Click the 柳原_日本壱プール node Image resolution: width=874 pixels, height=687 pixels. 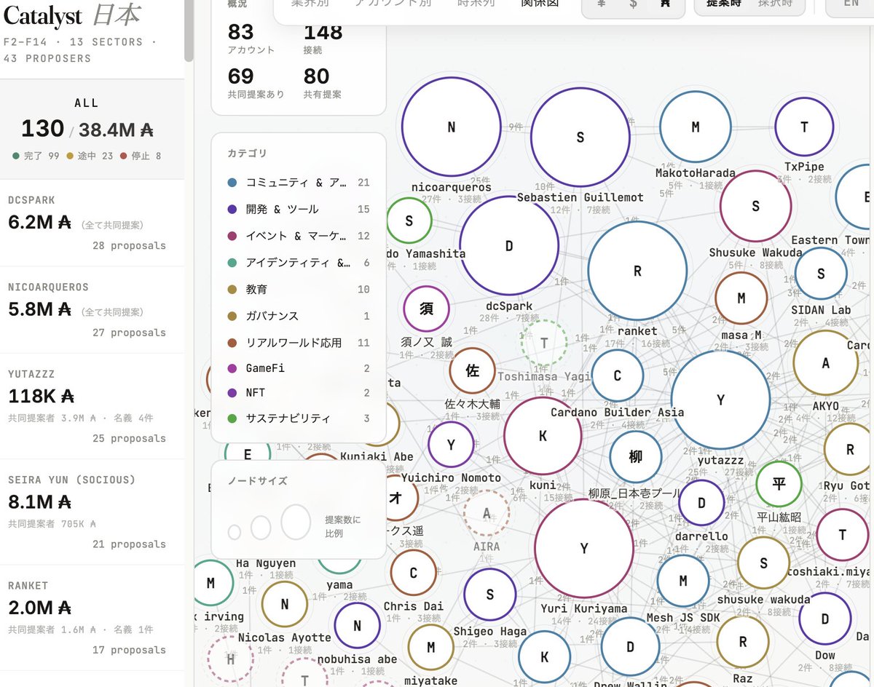[636, 457]
